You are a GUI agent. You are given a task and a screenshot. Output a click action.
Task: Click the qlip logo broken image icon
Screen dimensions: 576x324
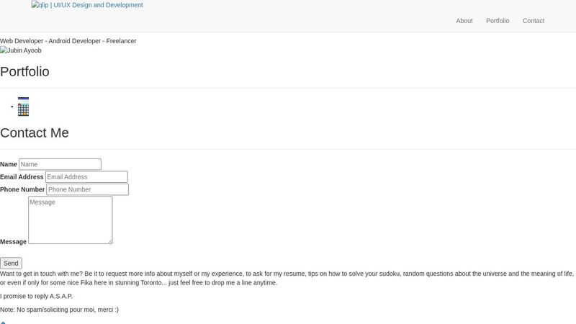pyautogui.click(x=36, y=5)
